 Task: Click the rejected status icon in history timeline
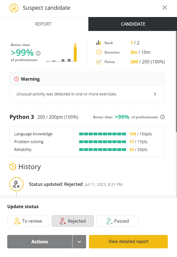[16, 184]
